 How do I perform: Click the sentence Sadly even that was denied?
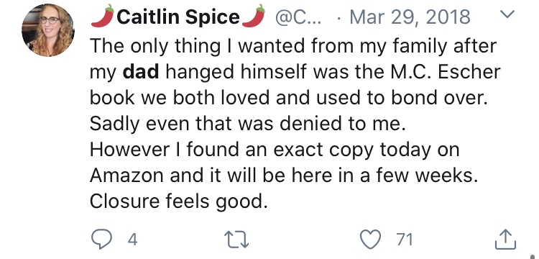click(248, 124)
